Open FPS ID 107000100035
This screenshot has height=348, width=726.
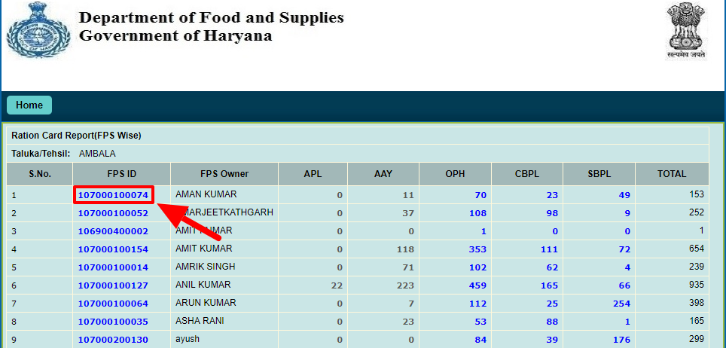point(113,322)
